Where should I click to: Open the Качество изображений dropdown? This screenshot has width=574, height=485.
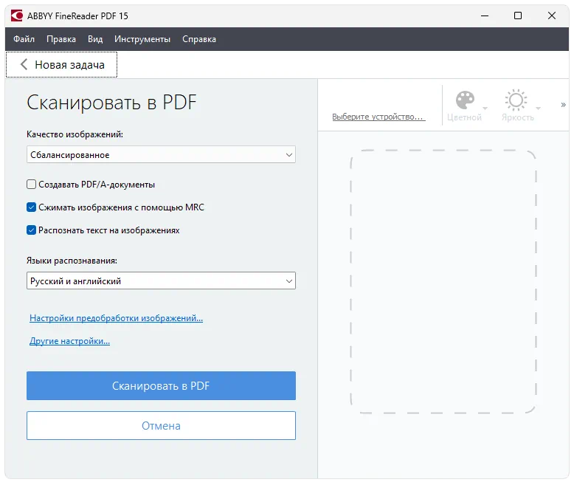(x=161, y=154)
